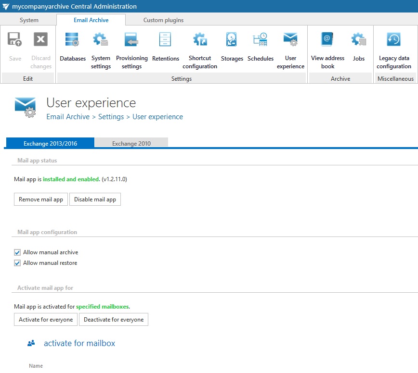This screenshot has width=418, height=373.
Task: Click the Miscellaneous group label
Action: [x=395, y=79]
